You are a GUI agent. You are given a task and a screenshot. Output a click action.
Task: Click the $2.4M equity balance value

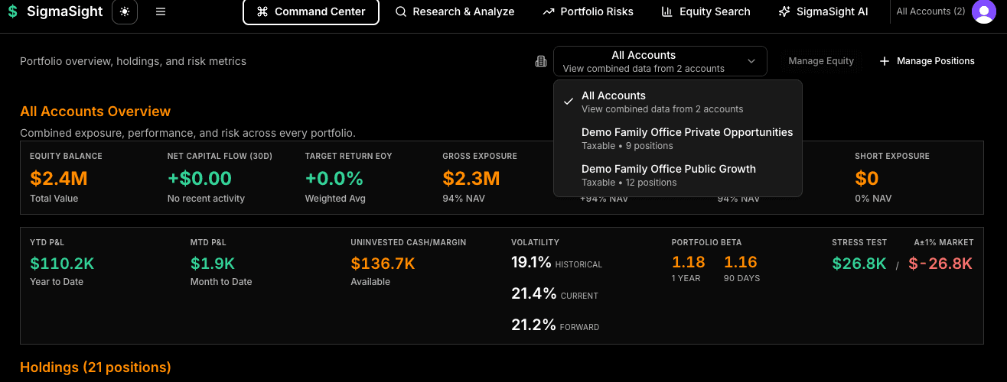tap(59, 179)
